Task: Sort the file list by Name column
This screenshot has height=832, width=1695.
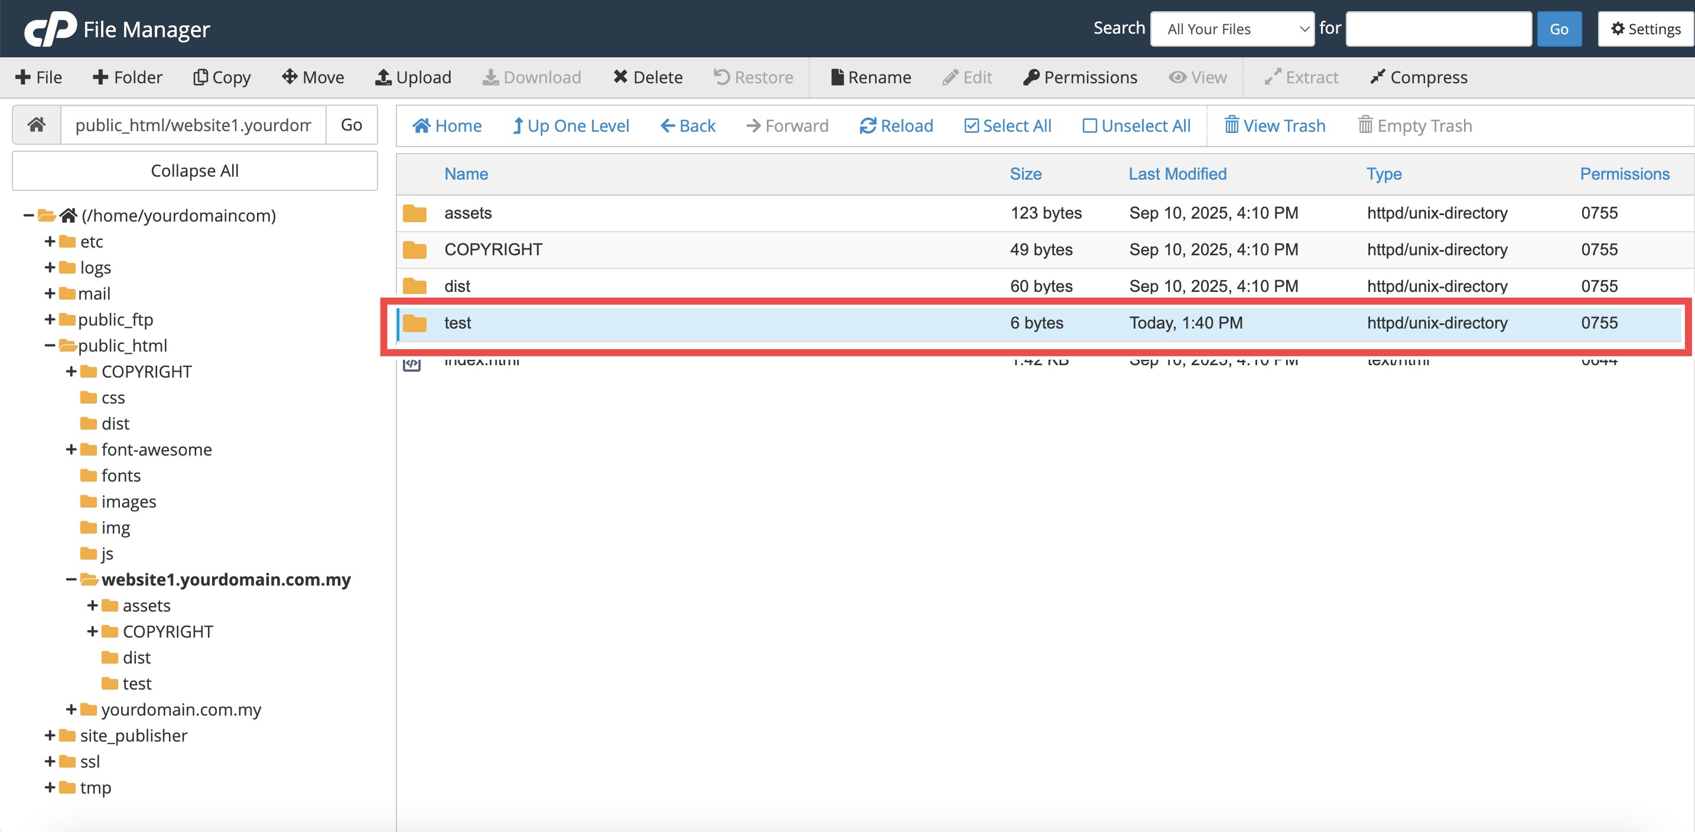Action: 466,174
